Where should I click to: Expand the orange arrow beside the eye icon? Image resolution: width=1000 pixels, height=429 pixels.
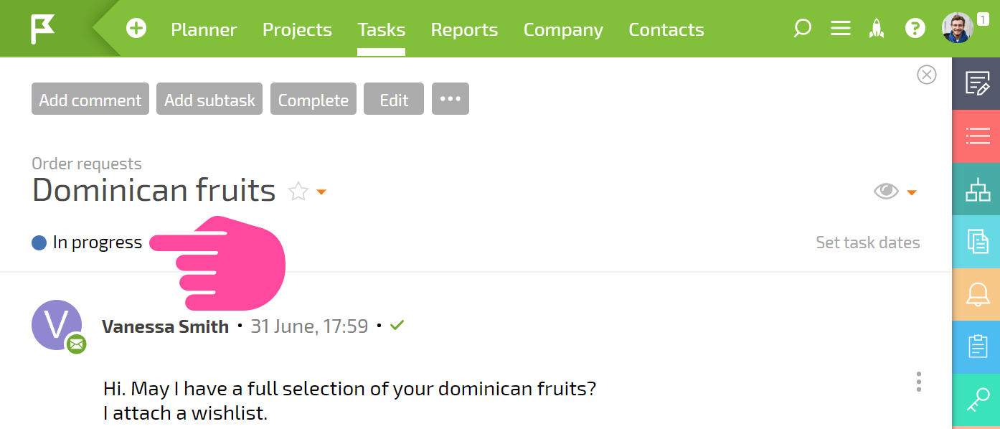coord(912,192)
